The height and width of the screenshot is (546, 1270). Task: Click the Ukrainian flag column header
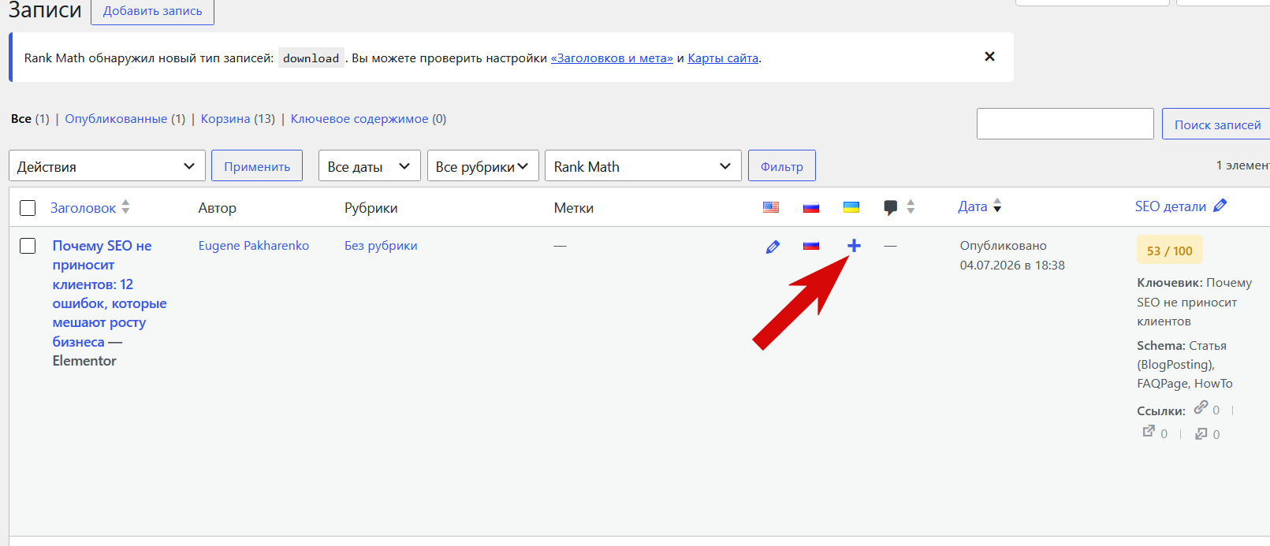tap(851, 207)
